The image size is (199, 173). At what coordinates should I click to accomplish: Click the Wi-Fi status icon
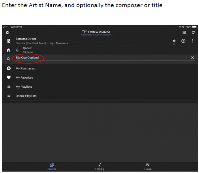point(180,27)
